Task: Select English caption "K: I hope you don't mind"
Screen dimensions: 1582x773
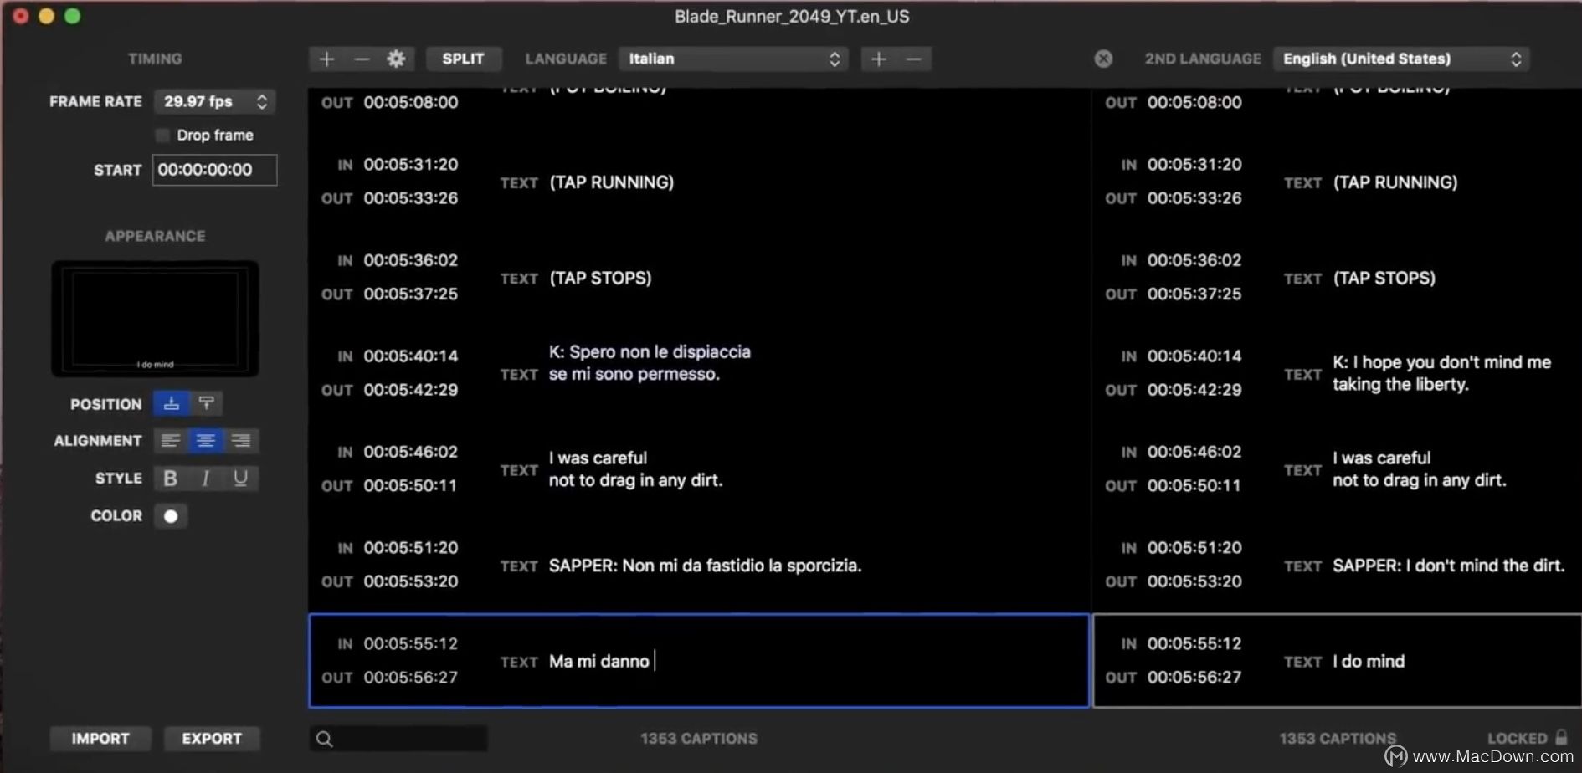Action: tap(1441, 373)
